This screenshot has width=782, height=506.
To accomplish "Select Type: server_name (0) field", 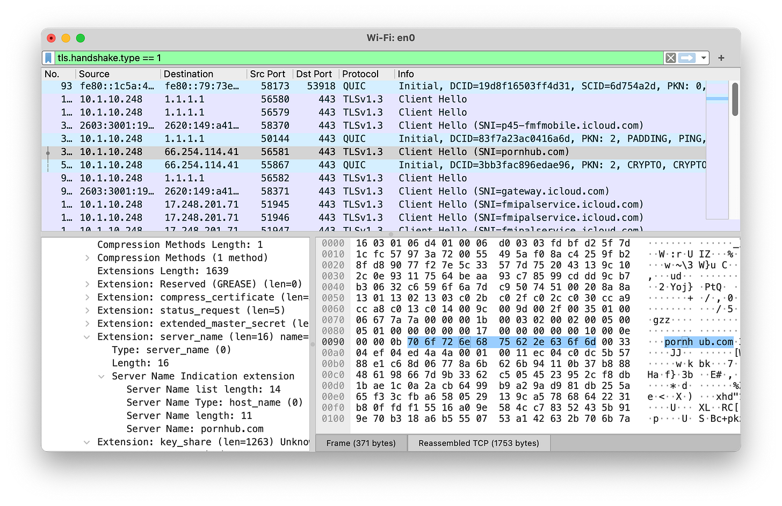I will point(171,350).
